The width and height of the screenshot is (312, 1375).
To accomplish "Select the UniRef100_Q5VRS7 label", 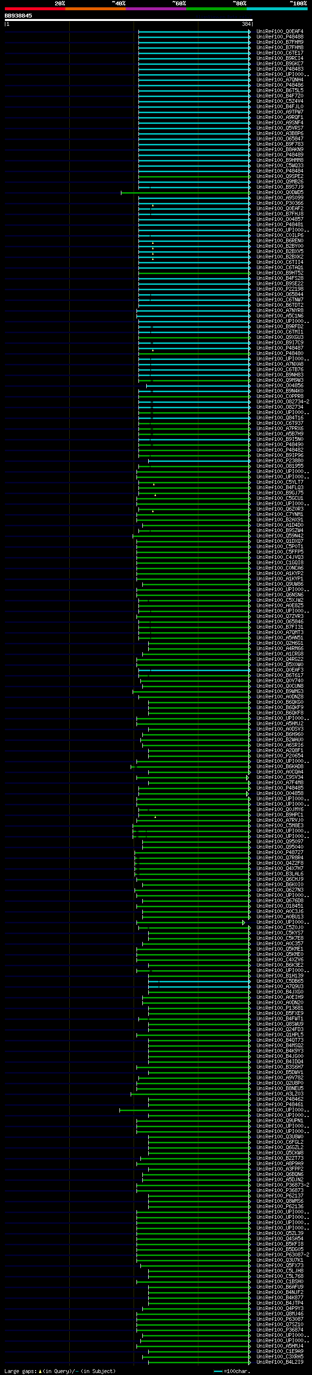I will click(280, 128).
